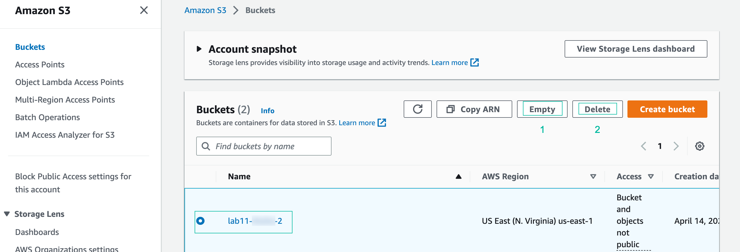
Task: Click the Empty bucket button
Action: click(542, 109)
